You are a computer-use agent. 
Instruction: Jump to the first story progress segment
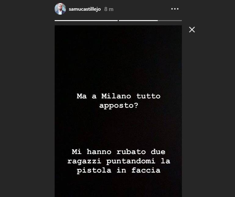pyautogui.click(x=86, y=20)
